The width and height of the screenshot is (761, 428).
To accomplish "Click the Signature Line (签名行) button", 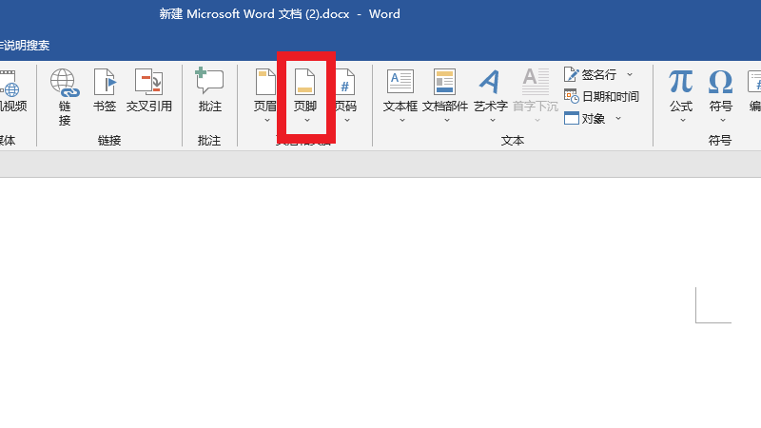I will click(x=592, y=74).
